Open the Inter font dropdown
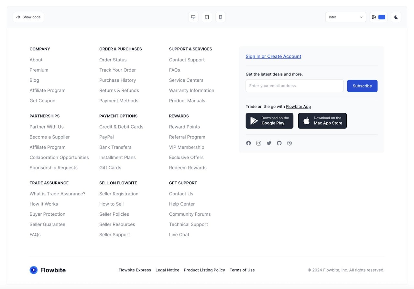The image size is (414, 289). click(x=345, y=17)
